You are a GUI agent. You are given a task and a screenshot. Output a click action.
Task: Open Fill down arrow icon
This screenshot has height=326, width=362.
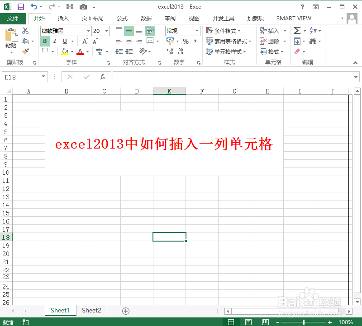pos(297,41)
